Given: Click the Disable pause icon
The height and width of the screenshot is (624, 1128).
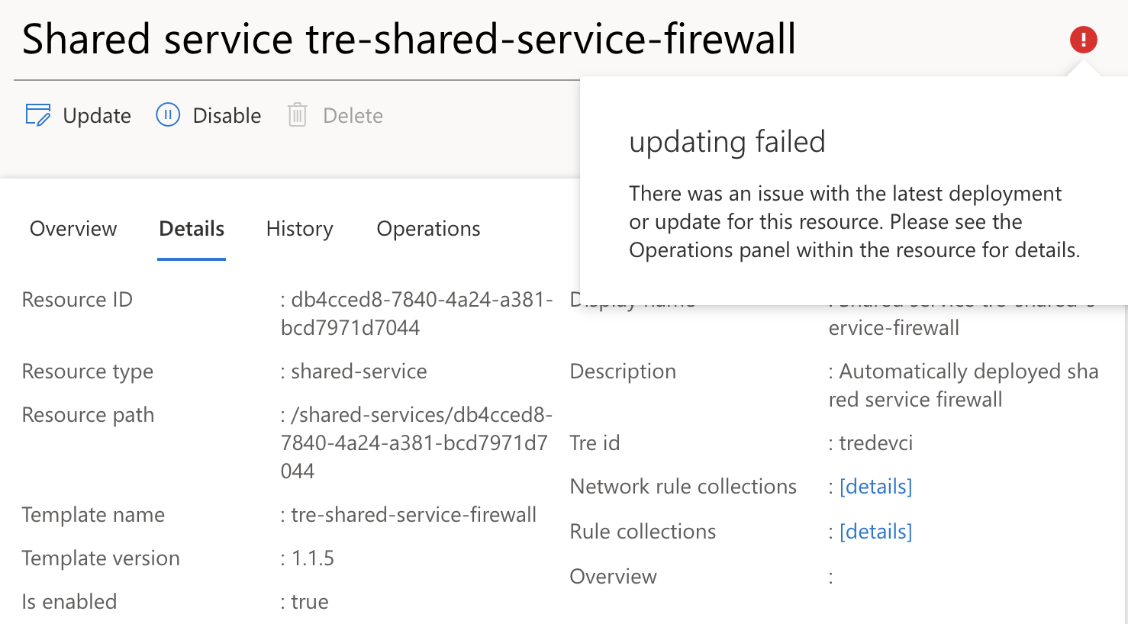Looking at the screenshot, I should (167, 114).
